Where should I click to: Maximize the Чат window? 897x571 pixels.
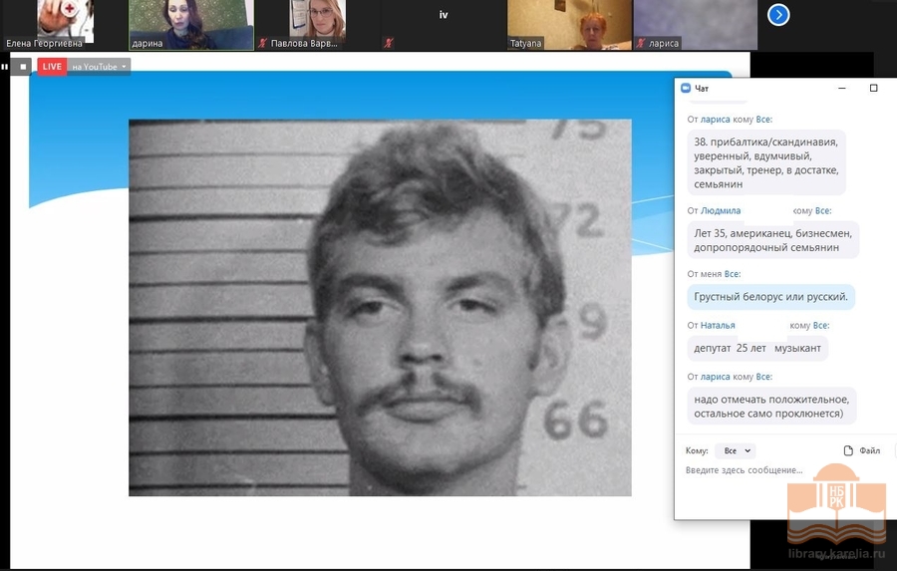tap(873, 88)
